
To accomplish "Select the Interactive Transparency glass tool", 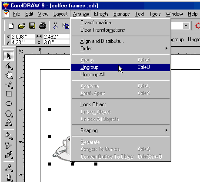I will pos(9,145).
